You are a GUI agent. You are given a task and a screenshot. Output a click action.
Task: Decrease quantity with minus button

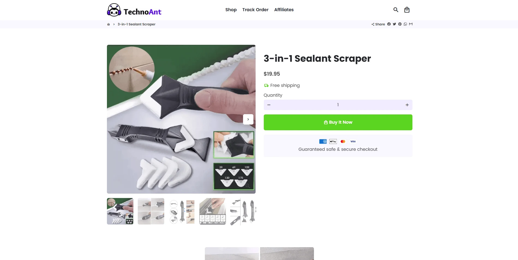[x=269, y=105]
